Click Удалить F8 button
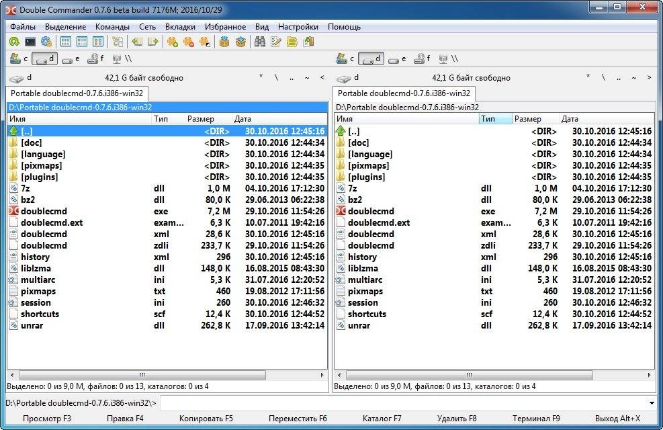Screen dimensions: 663x430 [457, 419]
